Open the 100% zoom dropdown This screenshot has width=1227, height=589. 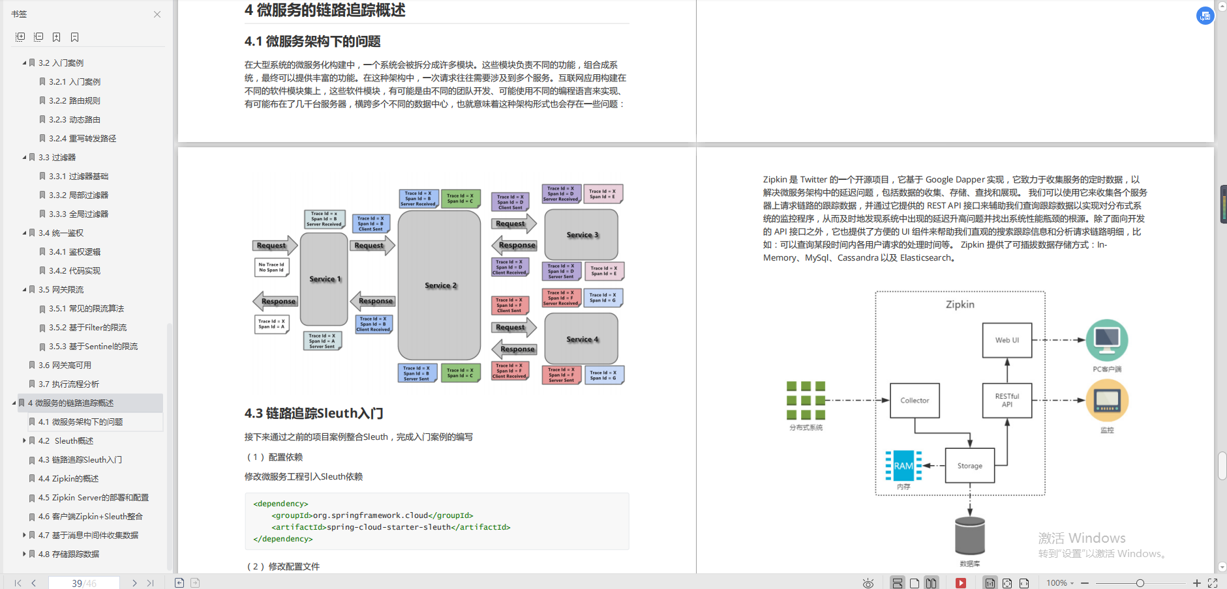[x=1060, y=583]
